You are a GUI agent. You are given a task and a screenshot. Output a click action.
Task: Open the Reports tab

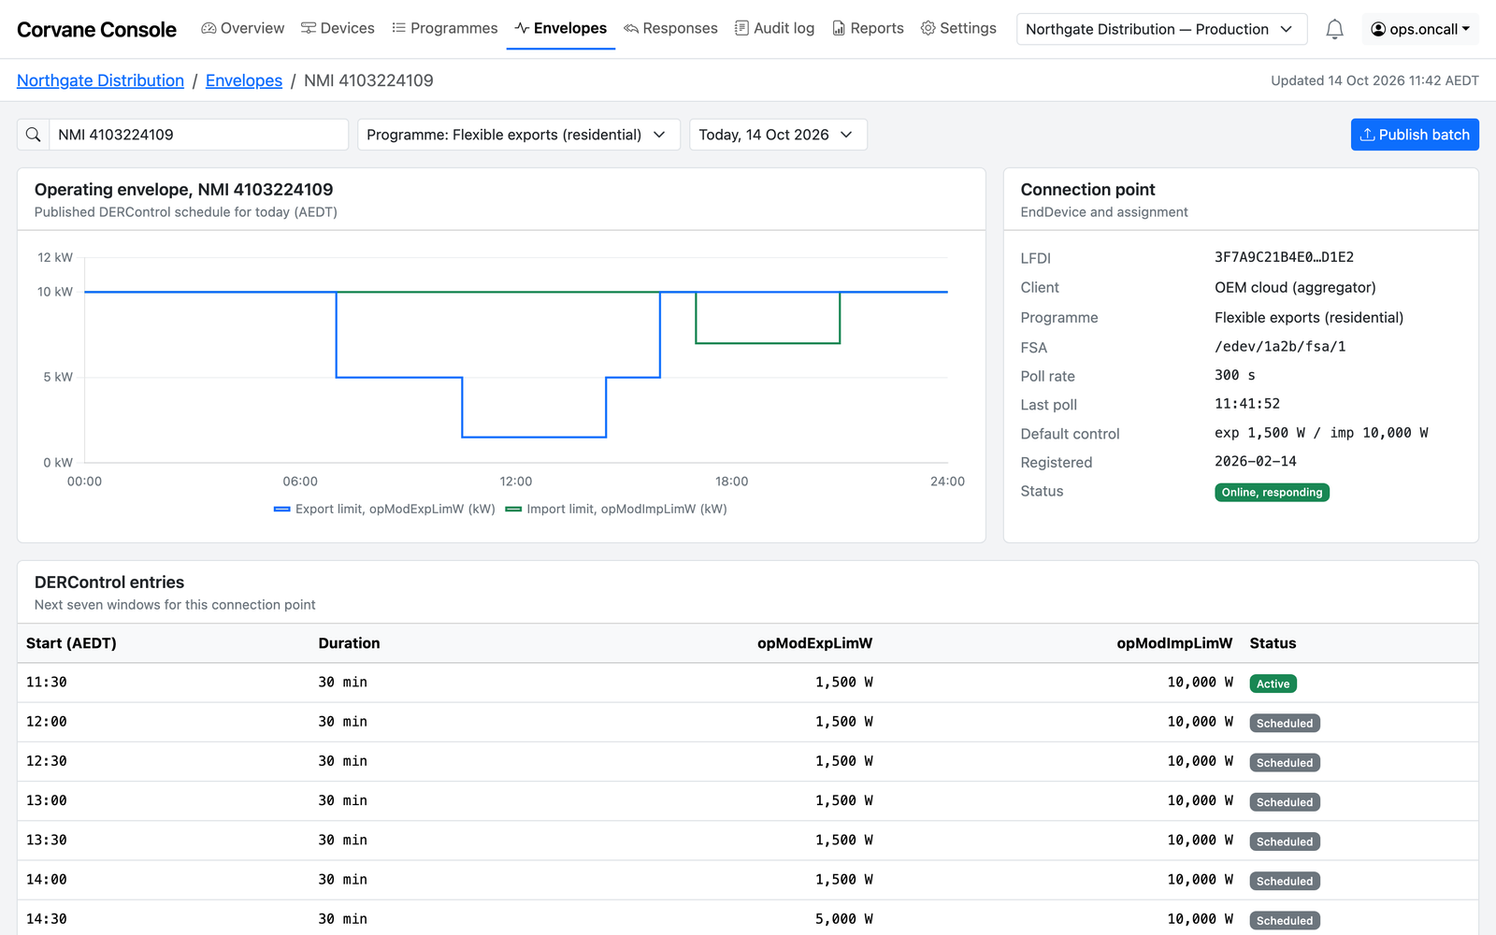pyautogui.click(x=868, y=28)
